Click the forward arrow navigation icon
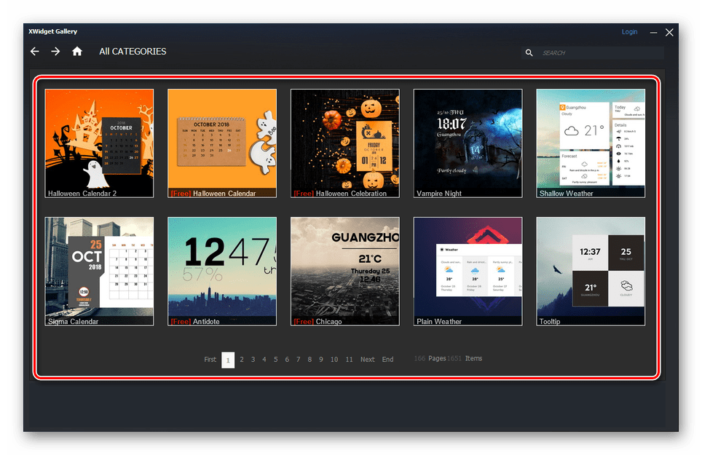 point(55,52)
